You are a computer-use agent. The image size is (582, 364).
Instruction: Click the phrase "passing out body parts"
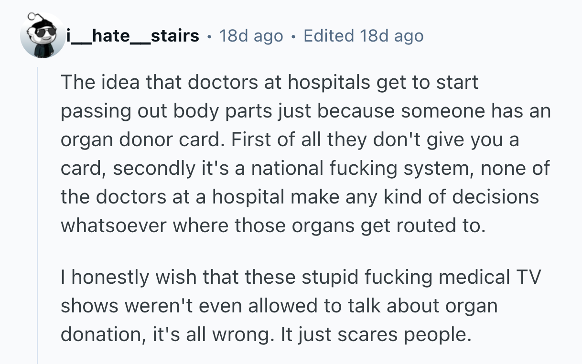[152, 111]
